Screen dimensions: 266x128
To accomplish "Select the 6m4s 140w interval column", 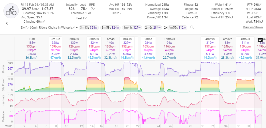I will [x=110, y=48].
